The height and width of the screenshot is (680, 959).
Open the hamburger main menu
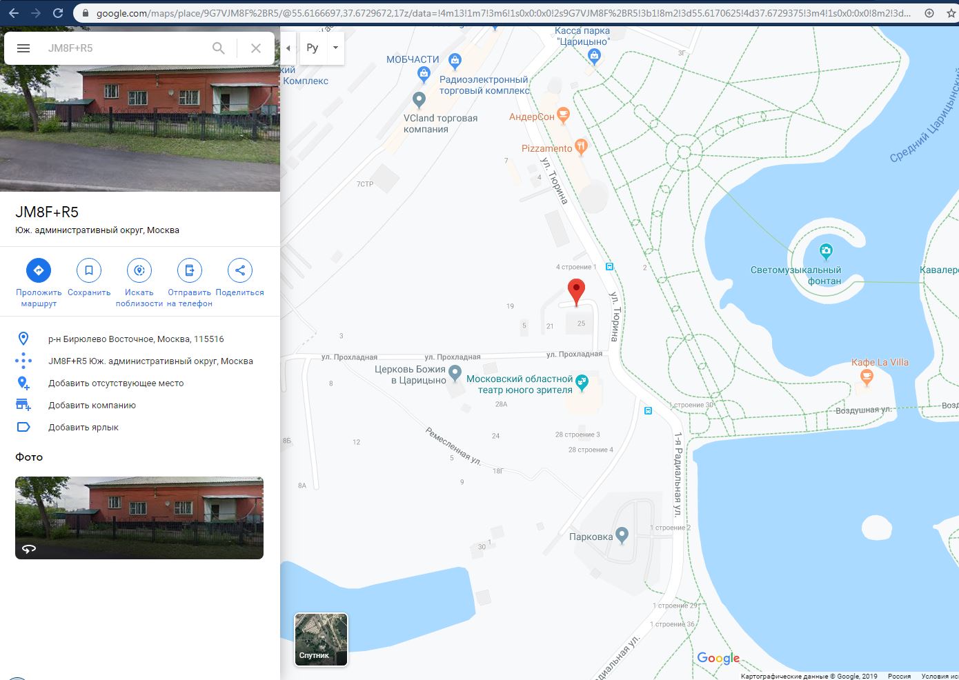pyautogui.click(x=23, y=48)
